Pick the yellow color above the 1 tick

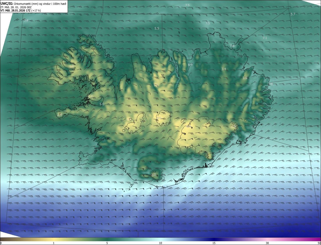coord(54,239)
